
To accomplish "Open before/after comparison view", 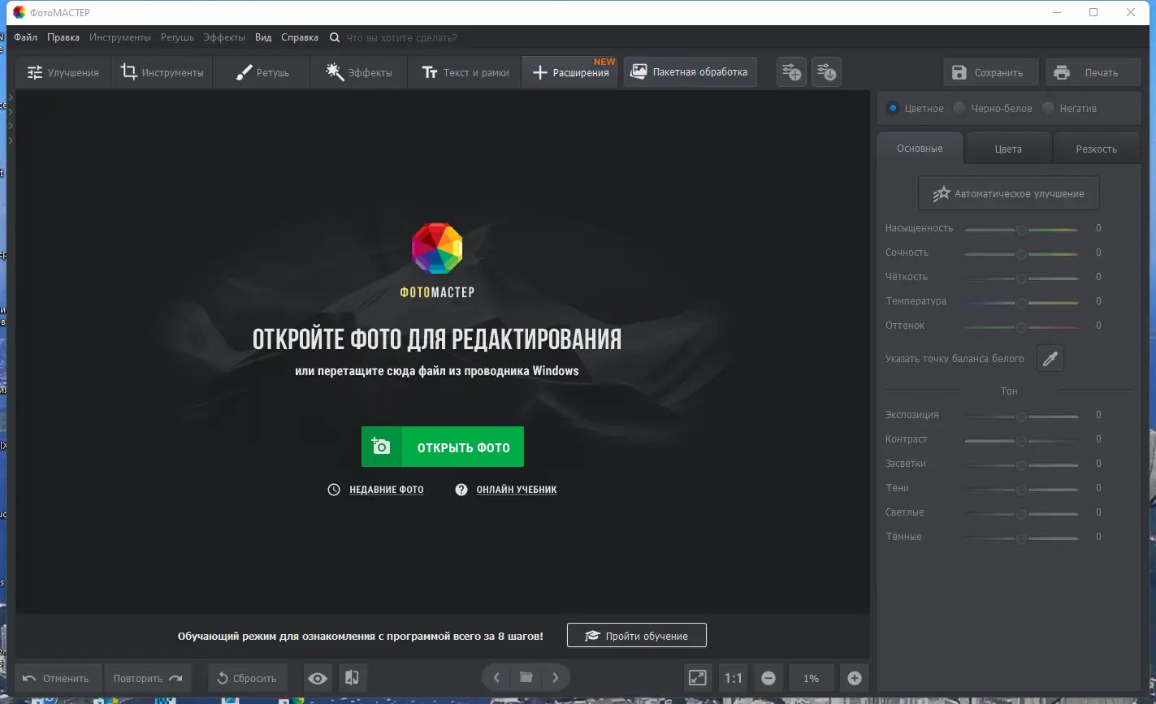I will 352,677.
